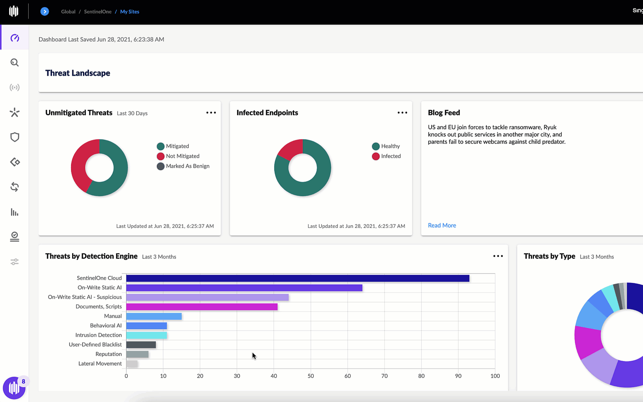Open Unmitigated Threats three-dot options menu
The image size is (643, 402).
tap(211, 113)
